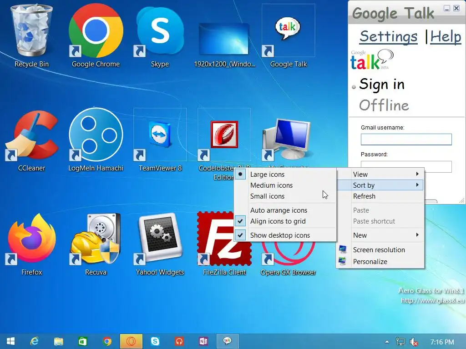Choose Small icons view option
Image resolution: width=466 pixels, height=349 pixels.
point(285,196)
